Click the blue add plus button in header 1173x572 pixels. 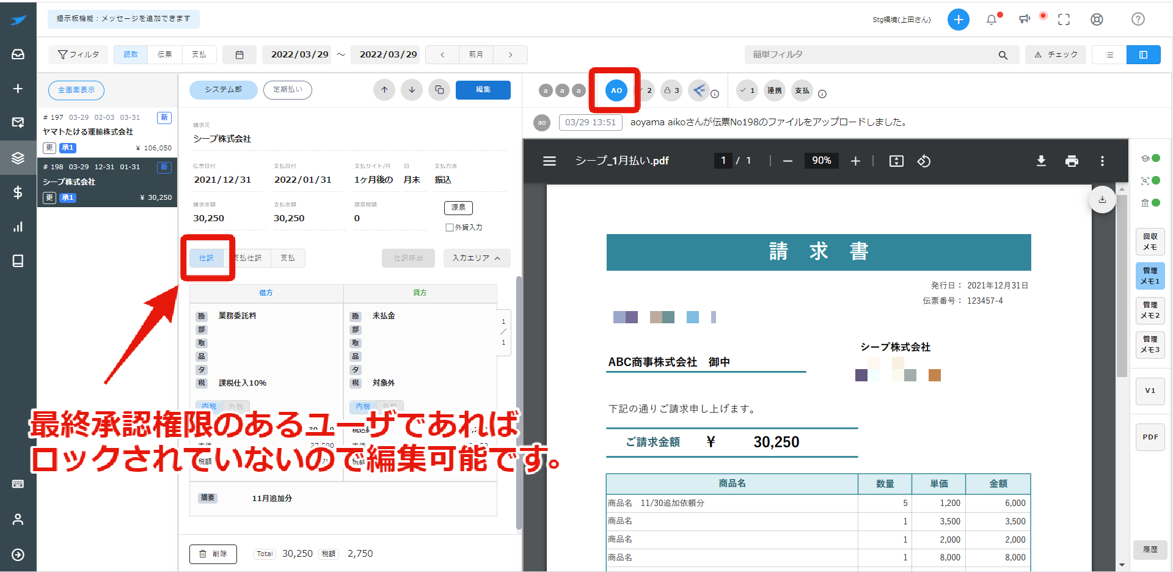tap(958, 20)
